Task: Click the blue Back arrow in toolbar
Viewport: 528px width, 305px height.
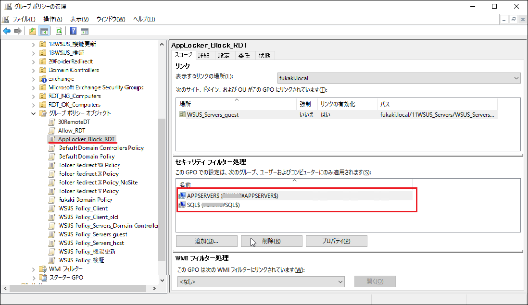Action: (x=7, y=31)
